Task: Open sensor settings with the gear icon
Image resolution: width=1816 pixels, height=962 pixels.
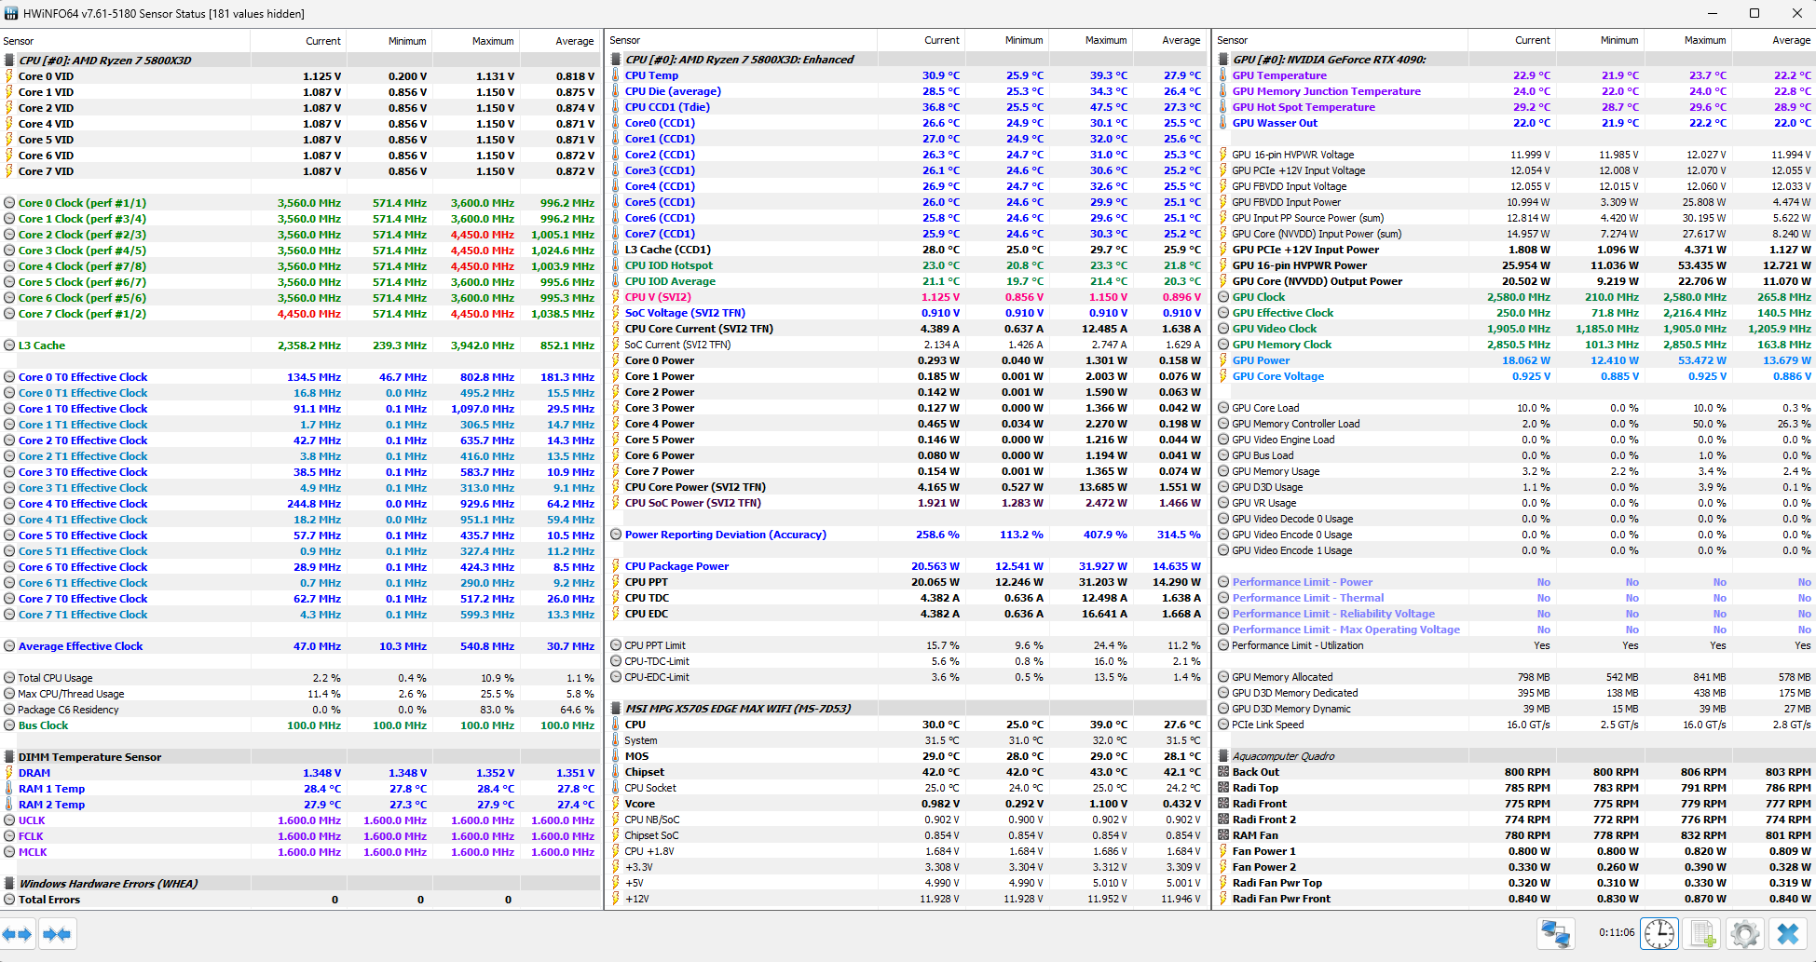Action: [x=1745, y=933]
